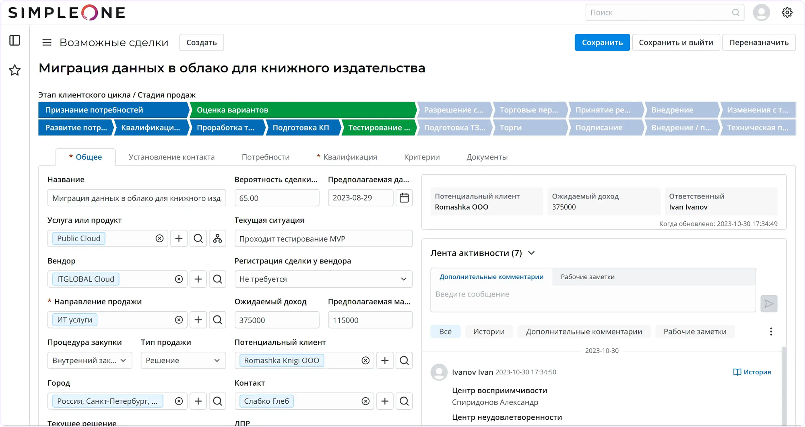Viewport: 805px width, 427px height.
Task: Open the settings gear icon
Action: (787, 12)
